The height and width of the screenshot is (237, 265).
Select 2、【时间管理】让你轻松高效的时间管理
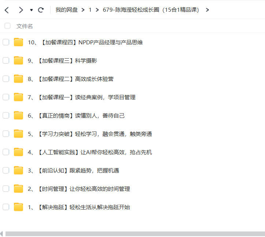[79, 189]
